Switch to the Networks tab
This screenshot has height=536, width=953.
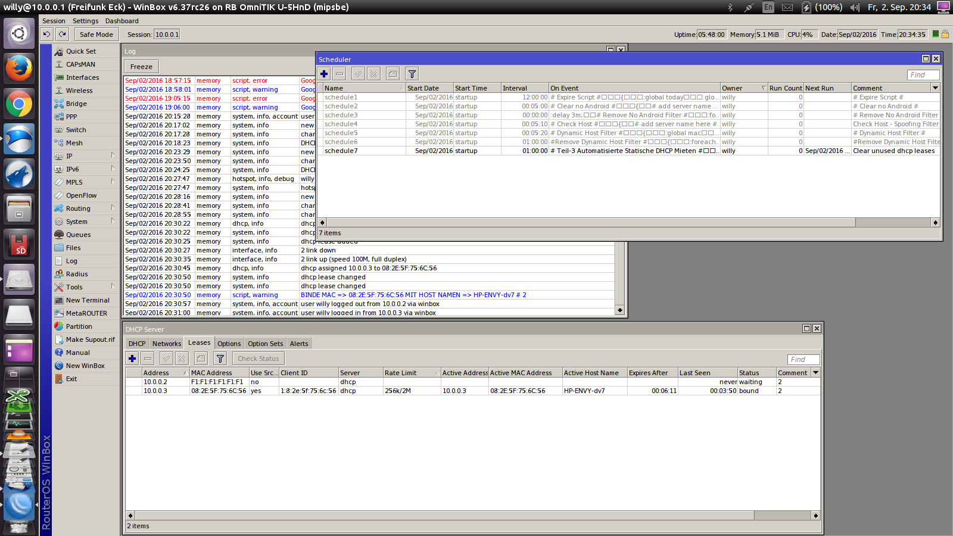(x=167, y=344)
